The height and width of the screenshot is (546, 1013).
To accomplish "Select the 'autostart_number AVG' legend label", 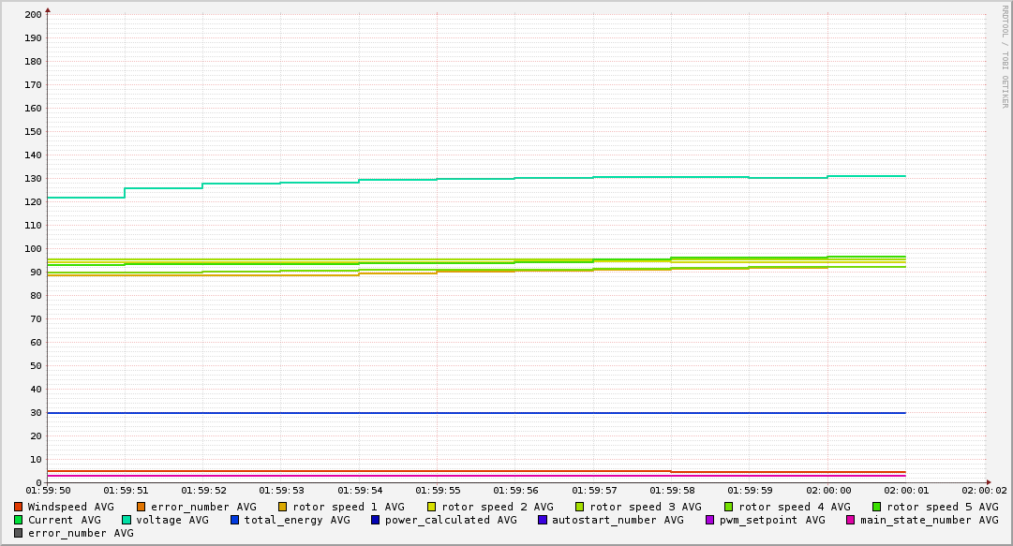I will [x=618, y=520].
